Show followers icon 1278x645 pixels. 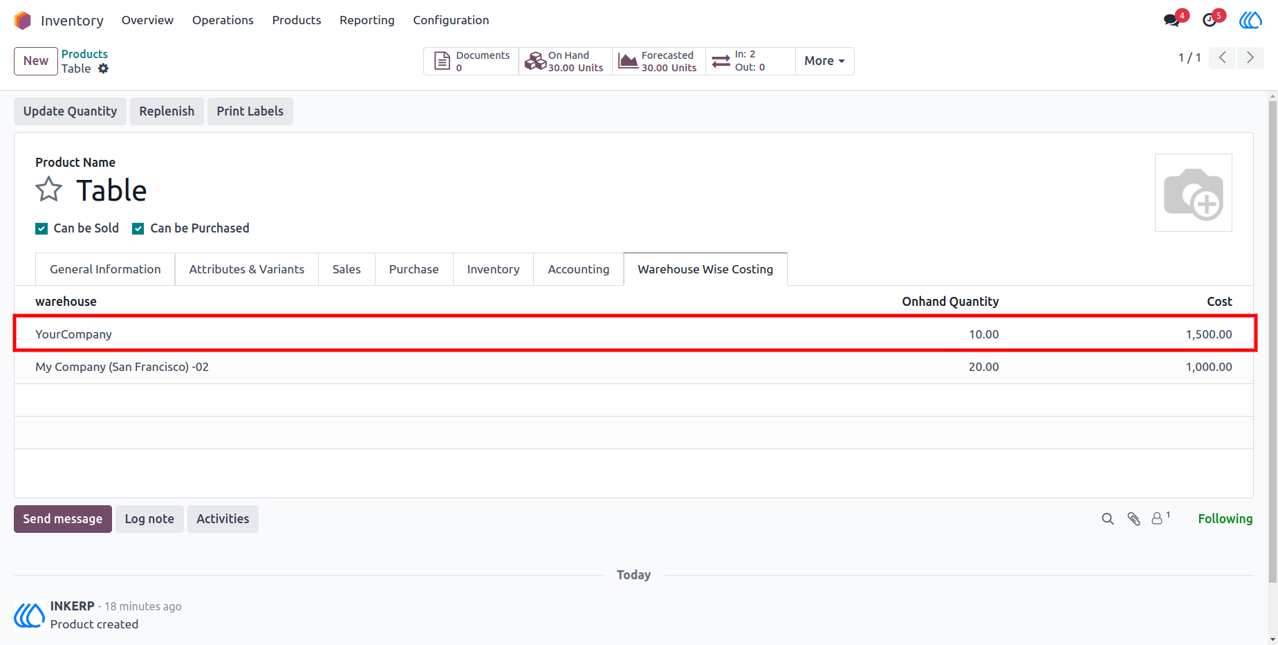pyautogui.click(x=1160, y=518)
